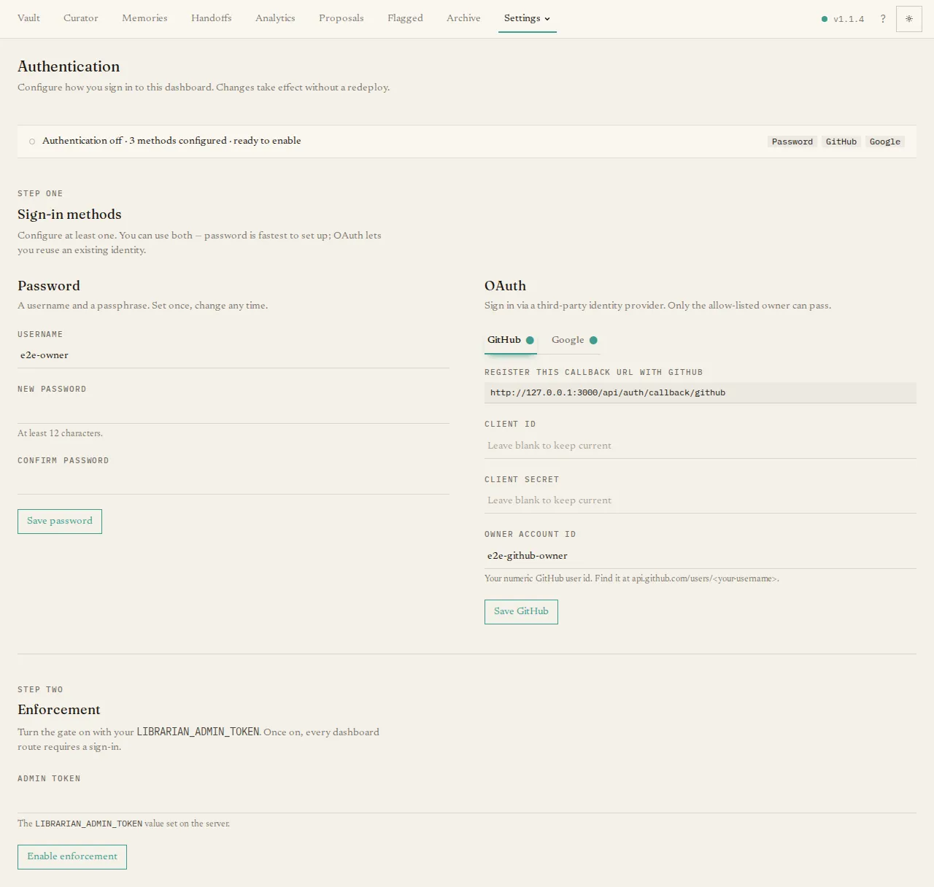The image size is (934, 887).
Task: Focus the New Password field
Action: coord(233,411)
